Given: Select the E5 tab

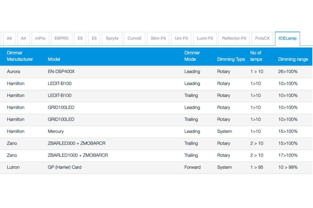Looking at the screenshot, I should (x=94, y=38).
